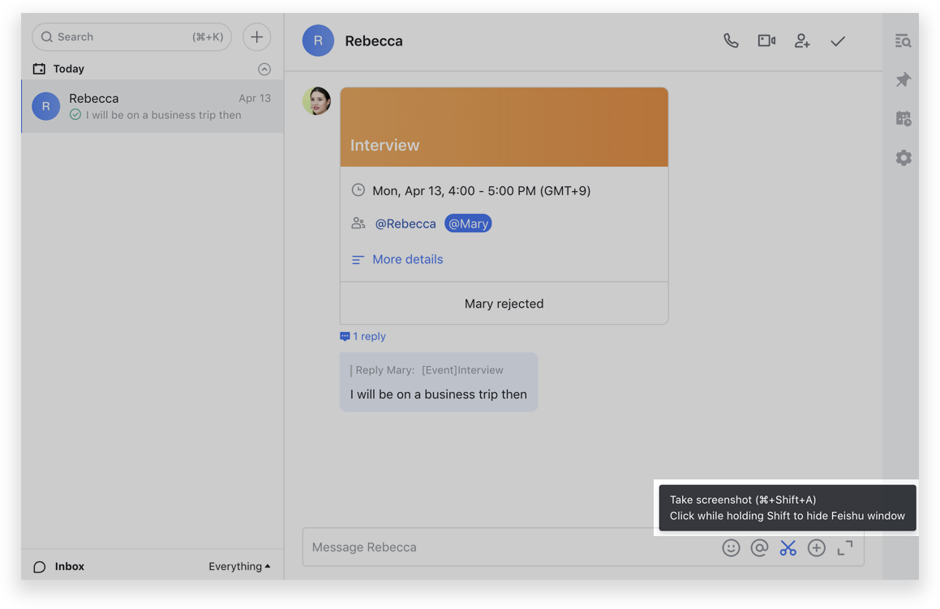
Task: Click the scissors screenshot tool
Action: pyautogui.click(x=788, y=548)
